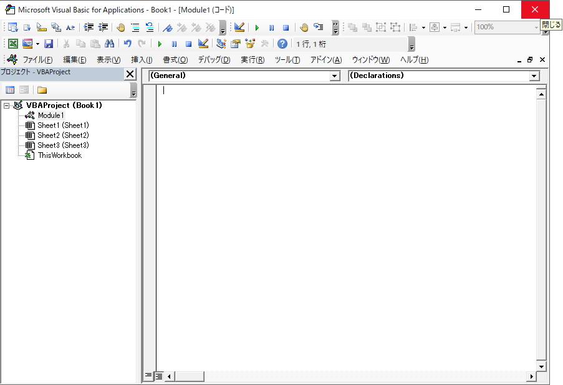Open the ファイル(F) menu
563x385 pixels.
(x=37, y=60)
